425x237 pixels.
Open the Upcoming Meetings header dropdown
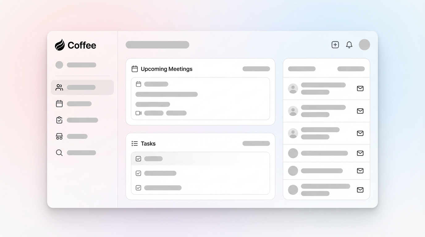tap(256, 69)
